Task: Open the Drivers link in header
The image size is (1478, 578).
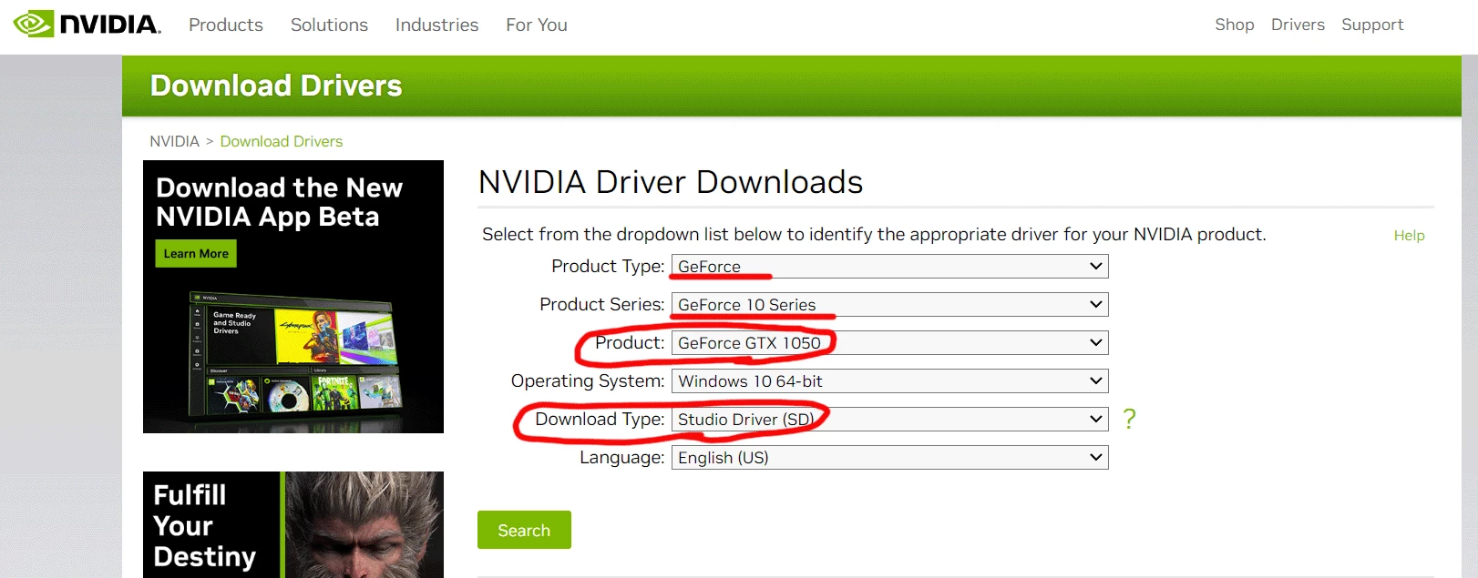Action: tap(1298, 25)
